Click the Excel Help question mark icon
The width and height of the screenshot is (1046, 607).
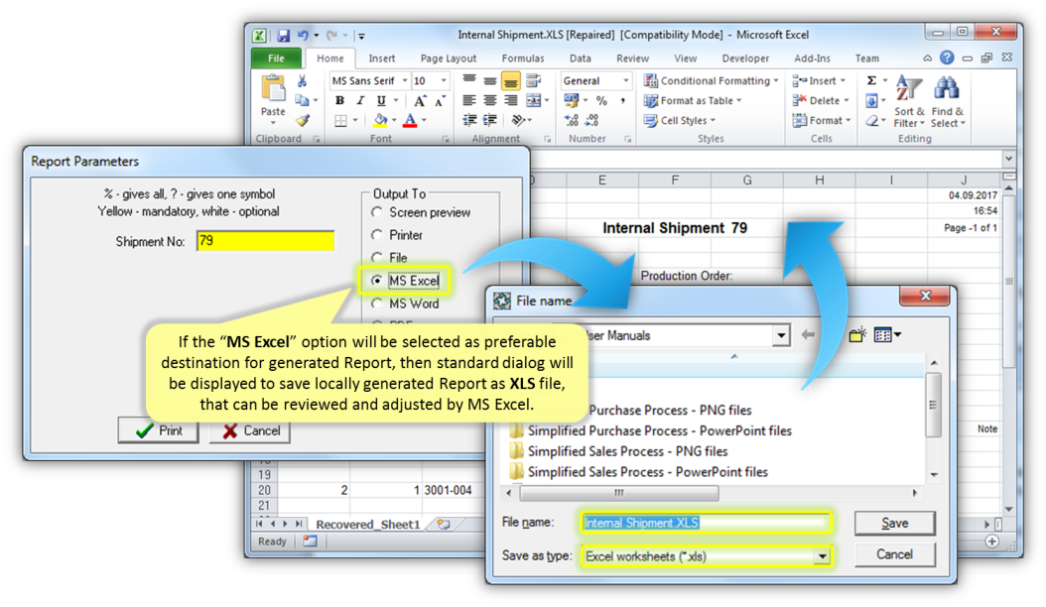pyautogui.click(x=947, y=59)
